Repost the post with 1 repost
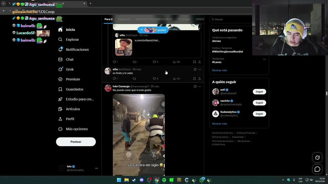The height and width of the screenshot is (184, 328). pos(135,62)
